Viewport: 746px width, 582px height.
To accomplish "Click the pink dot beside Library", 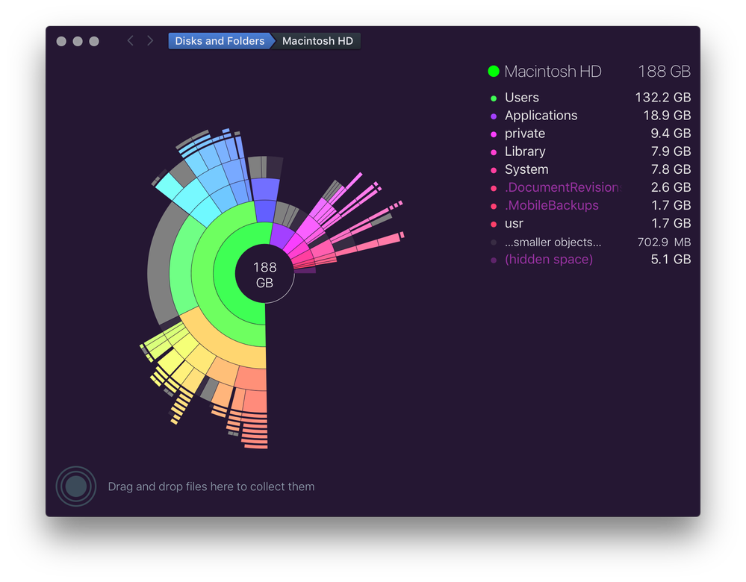I will (x=494, y=152).
